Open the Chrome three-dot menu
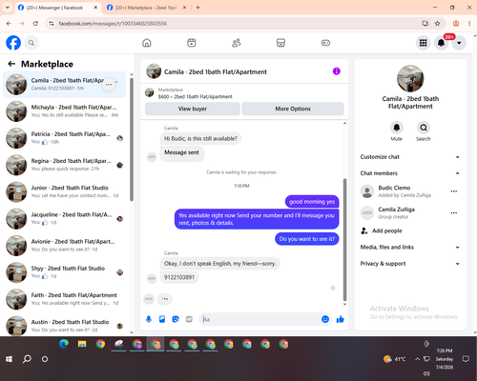 469,24
